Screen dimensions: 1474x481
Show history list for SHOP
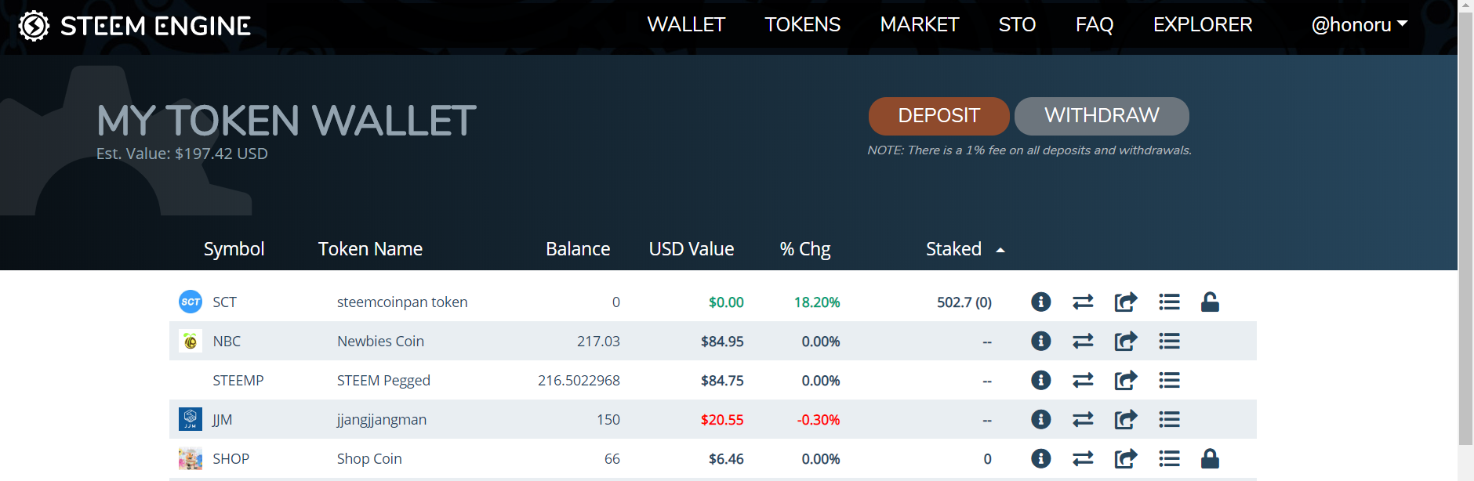(x=1169, y=458)
